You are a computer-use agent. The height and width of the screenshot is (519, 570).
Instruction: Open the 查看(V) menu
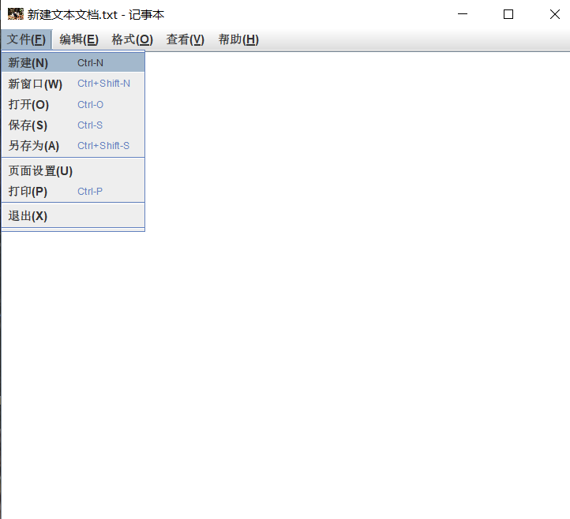(186, 39)
